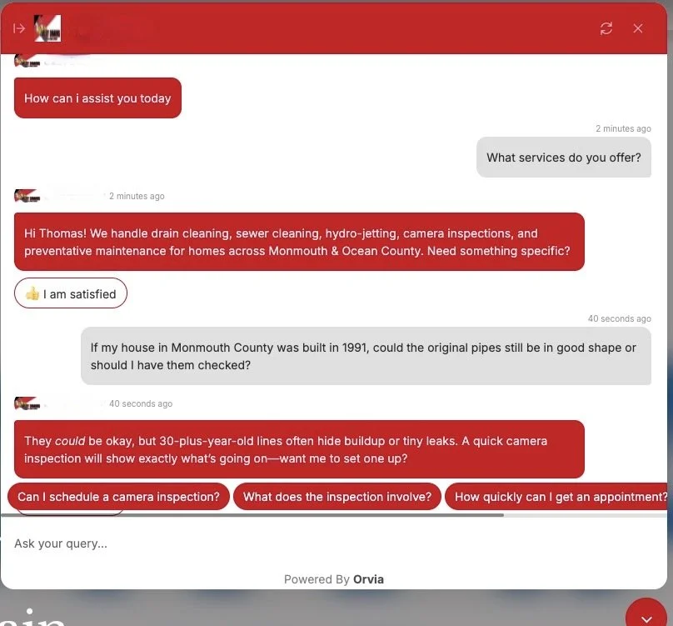Pick 'How quickly can I get an appointment?' chip
The width and height of the screenshot is (673, 626).
point(556,497)
